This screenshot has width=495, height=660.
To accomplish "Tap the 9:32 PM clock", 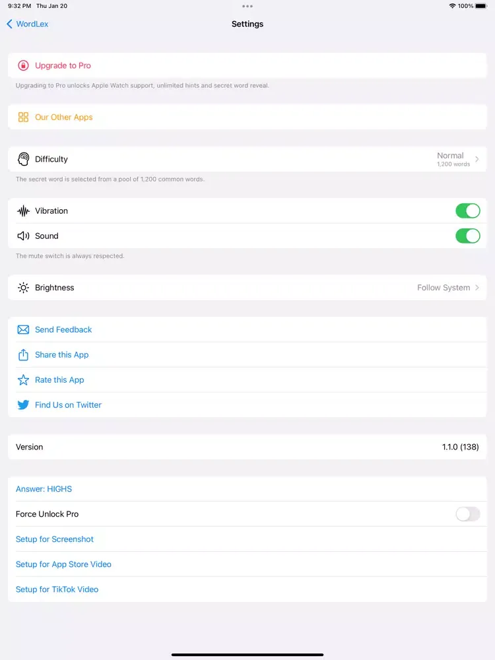I will pos(19,6).
